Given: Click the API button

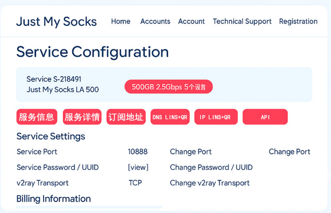Looking at the screenshot, I should (265, 117).
